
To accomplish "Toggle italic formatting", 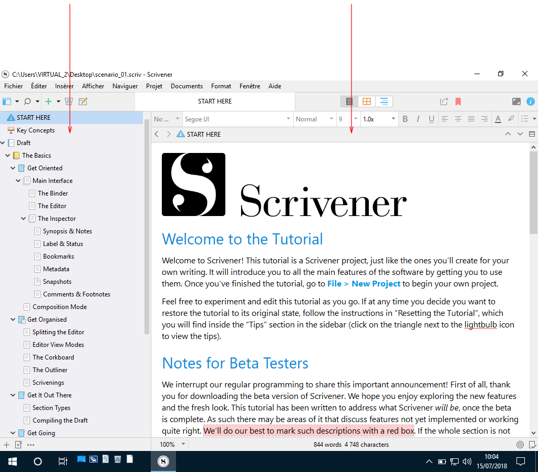I will point(418,119).
